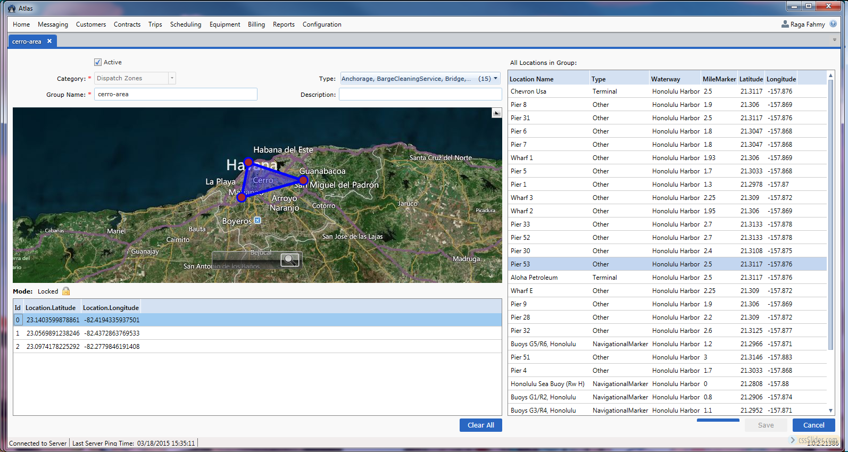Toggle the Active checkbox
This screenshot has height=452, width=848.
pyautogui.click(x=98, y=62)
